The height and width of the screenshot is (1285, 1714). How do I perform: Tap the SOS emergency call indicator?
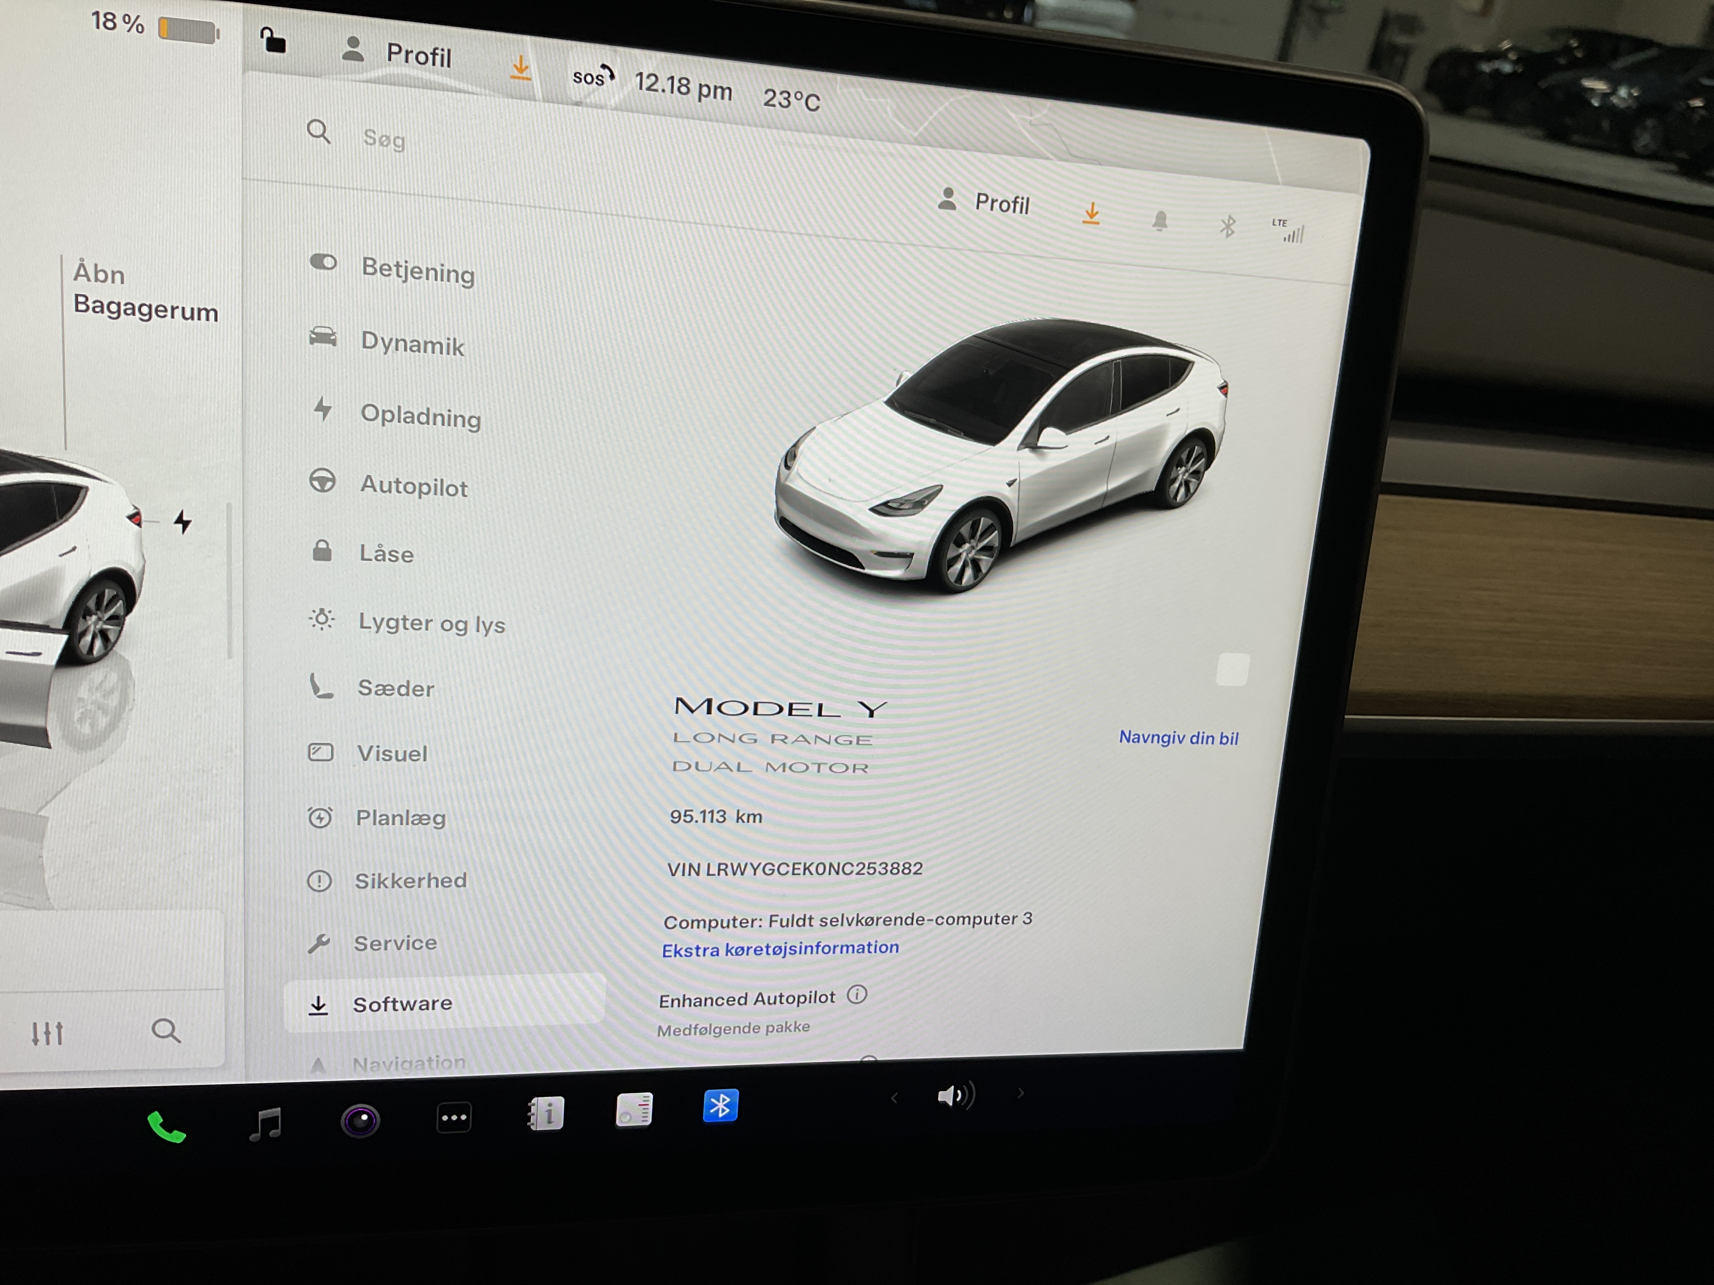[x=593, y=76]
